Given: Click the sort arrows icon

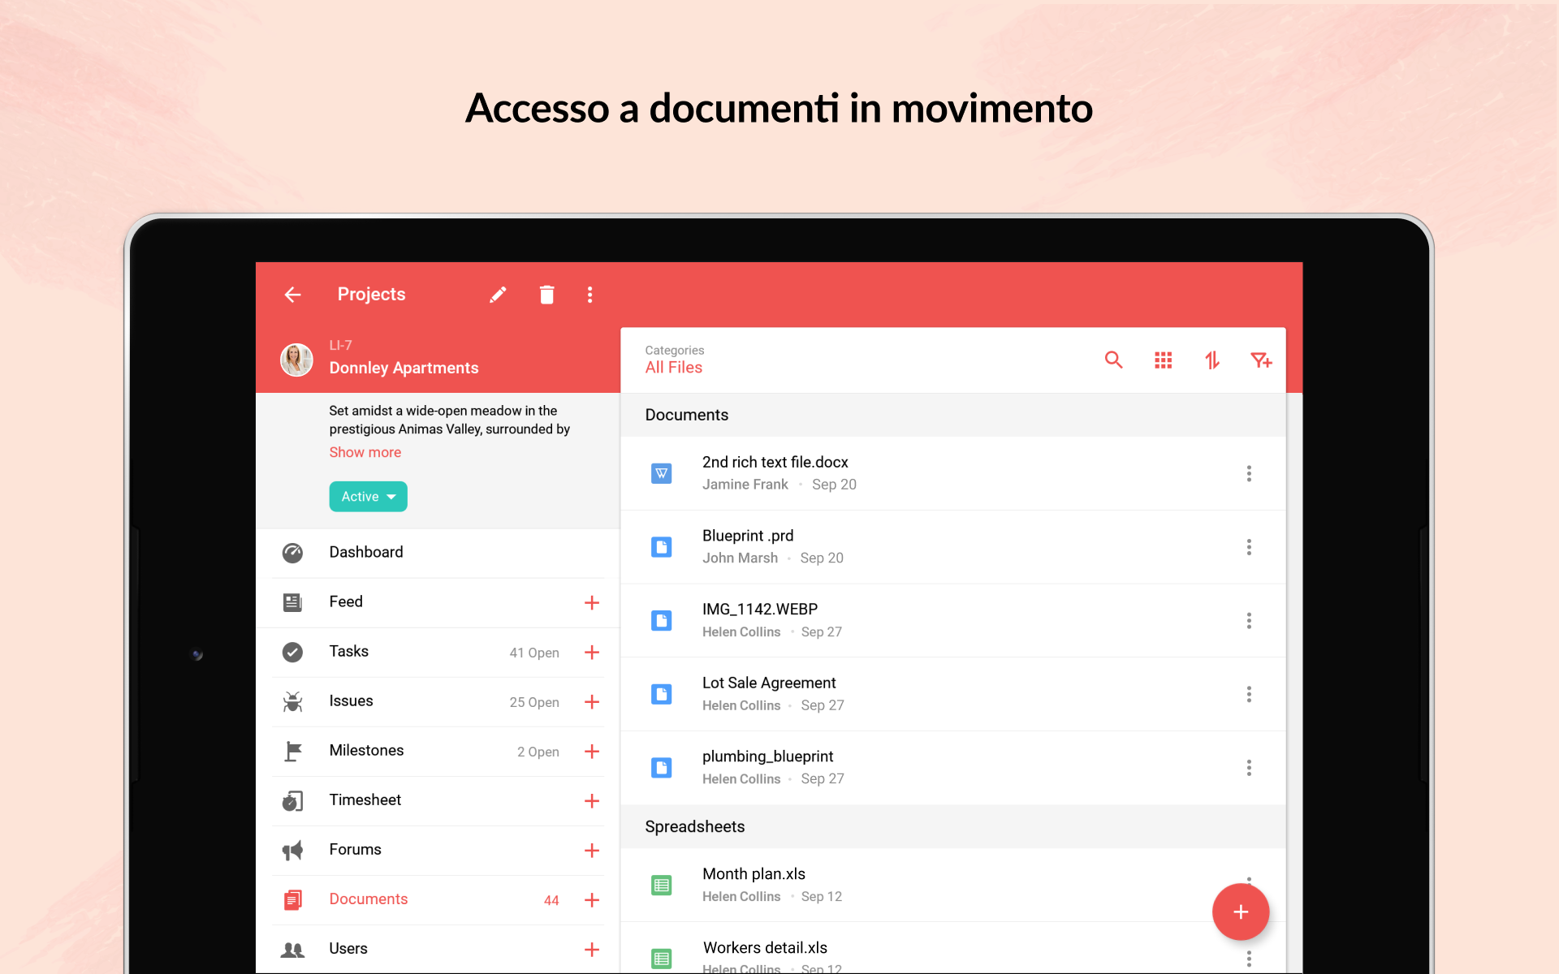Looking at the screenshot, I should point(1212,360).
